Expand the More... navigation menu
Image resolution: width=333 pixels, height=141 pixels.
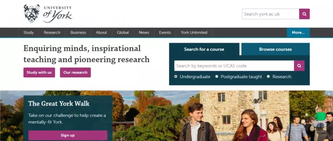tap(298, 32)
